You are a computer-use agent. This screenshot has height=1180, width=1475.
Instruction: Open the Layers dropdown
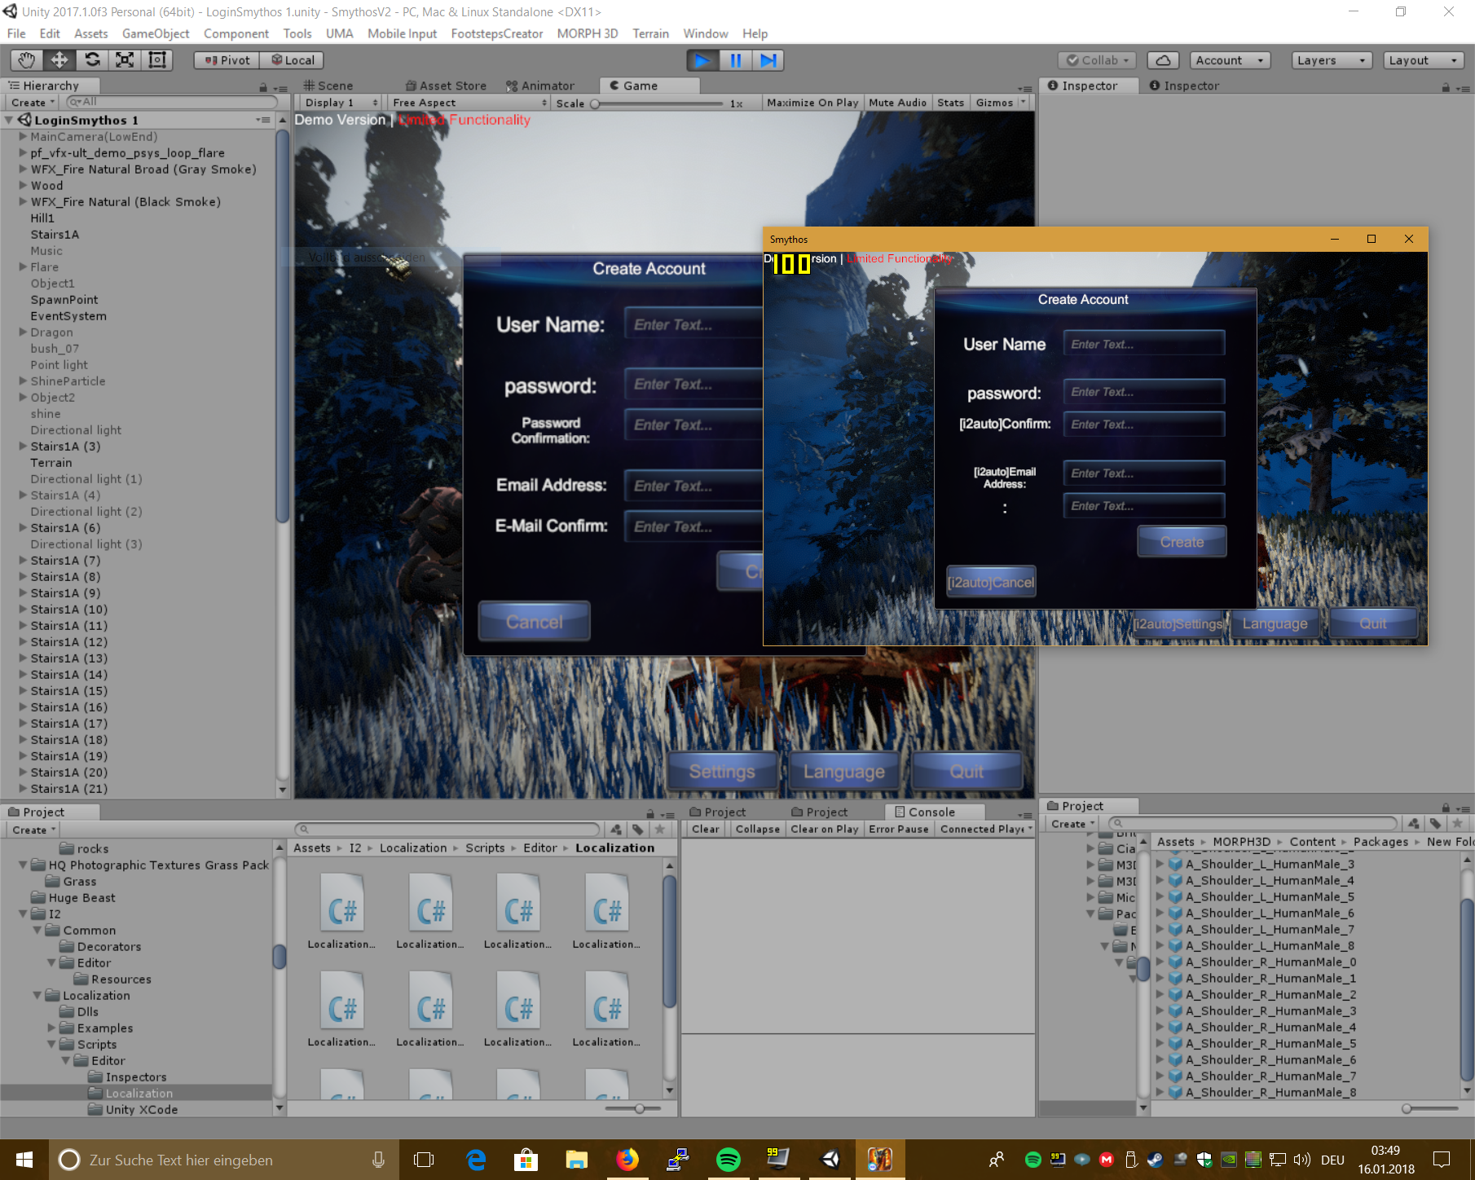1331,60
